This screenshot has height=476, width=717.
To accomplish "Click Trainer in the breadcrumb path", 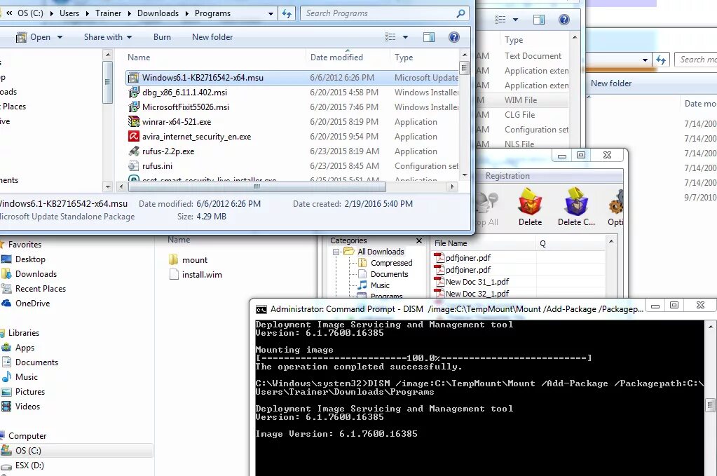I will tap(109, 13).
